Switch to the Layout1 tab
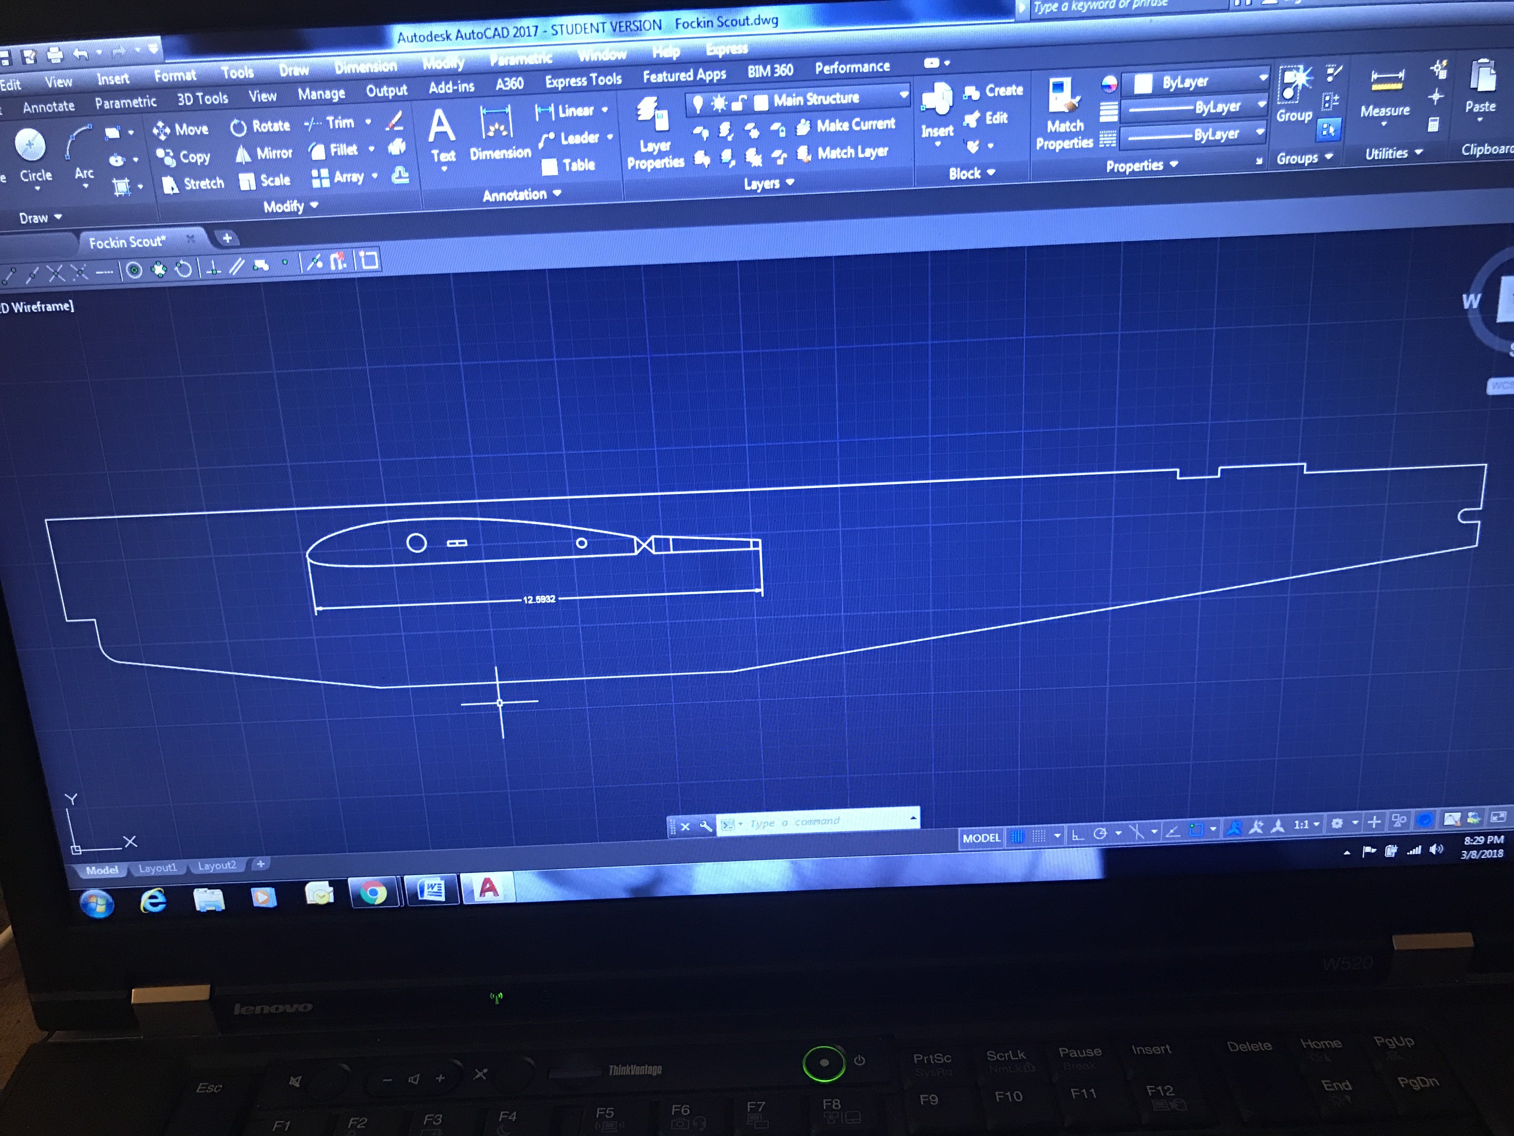This screenshot has width=1514, height=1136. (x=157, y=867)
